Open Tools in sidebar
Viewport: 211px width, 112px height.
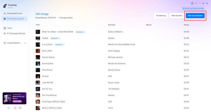coord(15,28)
